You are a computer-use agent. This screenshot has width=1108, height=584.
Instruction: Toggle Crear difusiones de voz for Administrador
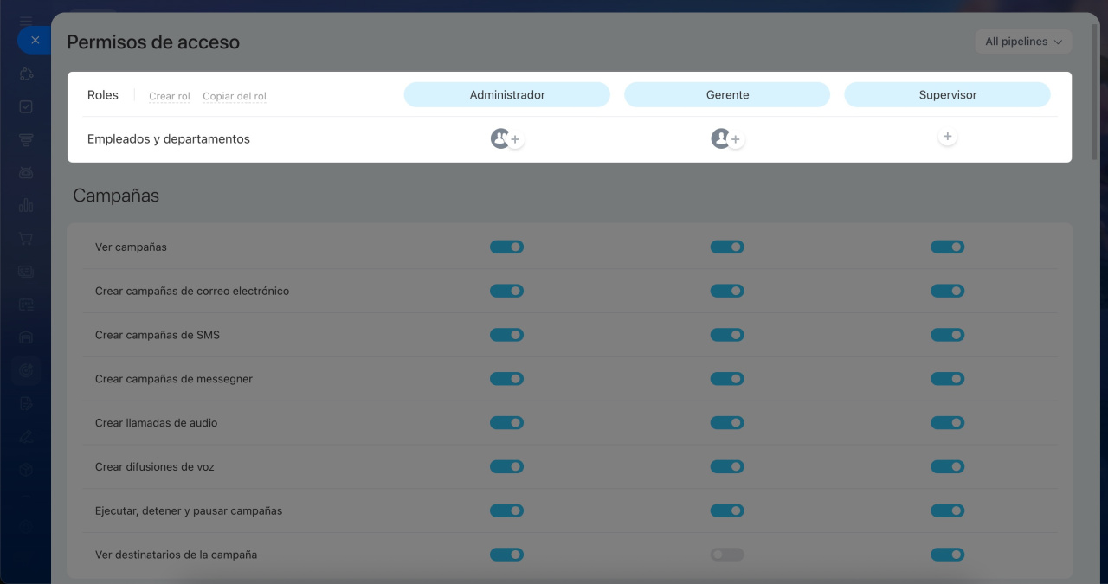507,467
